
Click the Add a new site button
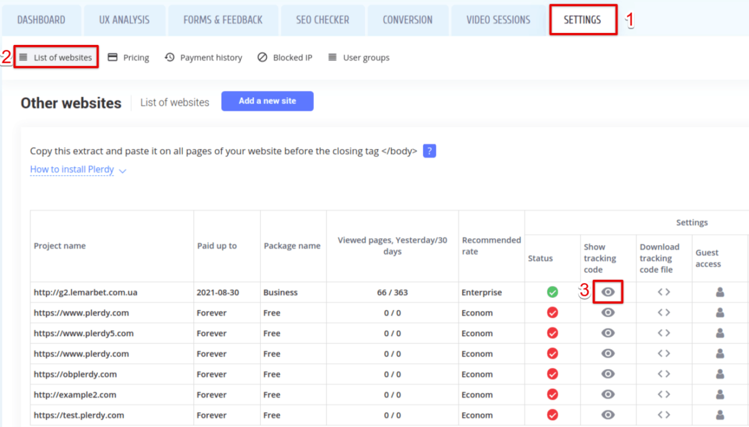coord(267,101)
